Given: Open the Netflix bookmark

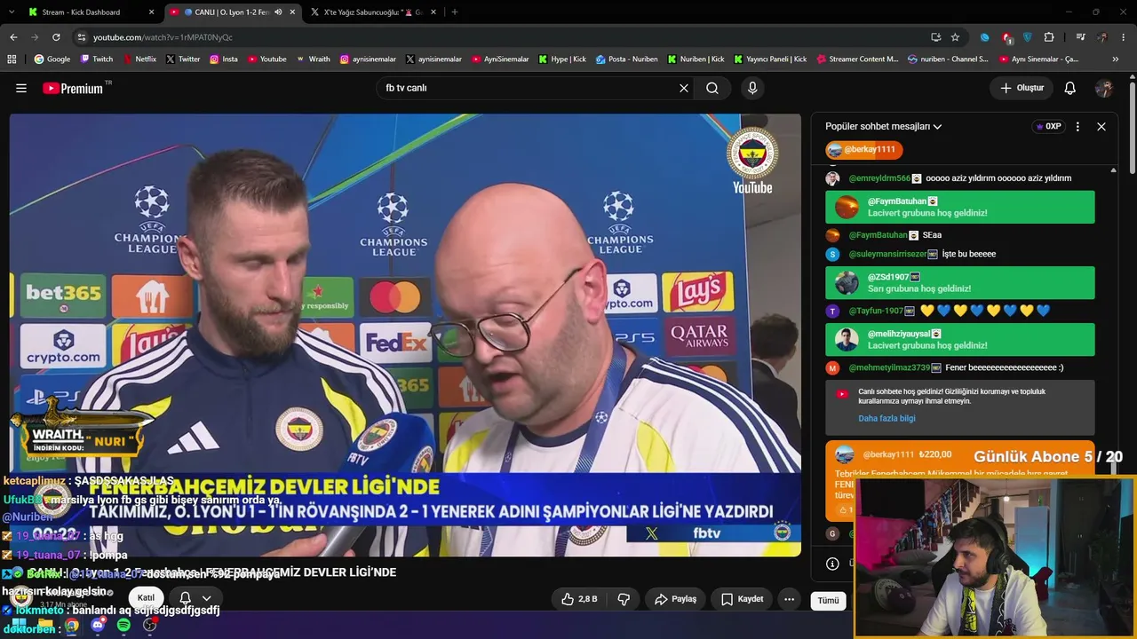Looking at the screenshot, I should 139,59.
